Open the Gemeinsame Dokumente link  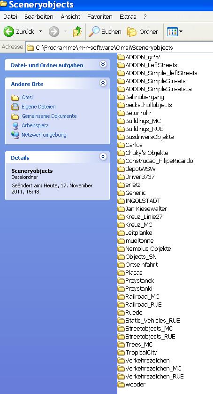49,116
